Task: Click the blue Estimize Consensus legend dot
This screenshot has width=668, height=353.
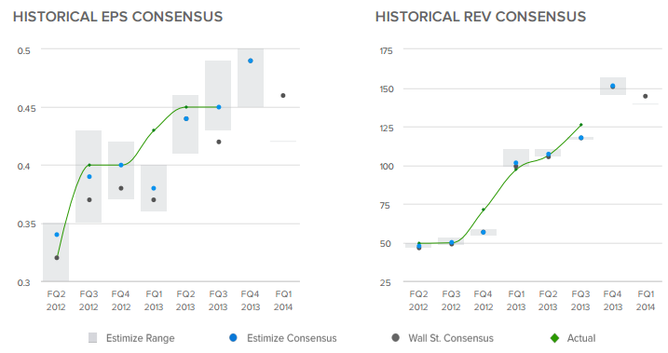Action: [233, 338]
